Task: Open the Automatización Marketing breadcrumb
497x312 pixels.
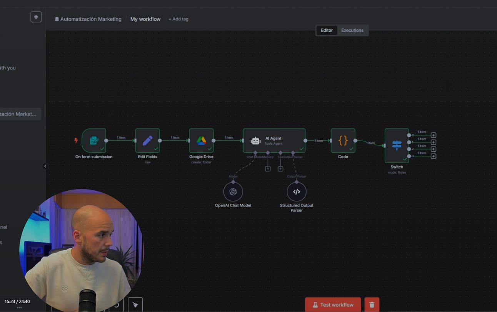Action: click(91, 19)
